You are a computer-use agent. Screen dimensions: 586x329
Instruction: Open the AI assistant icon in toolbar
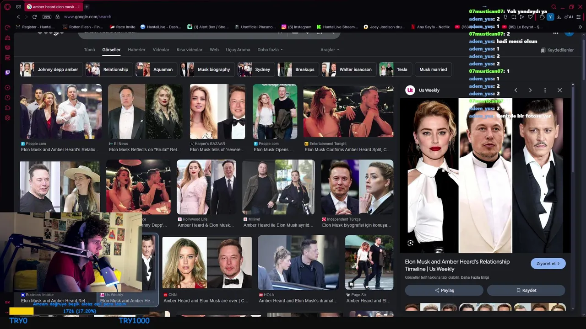point(569,17)
